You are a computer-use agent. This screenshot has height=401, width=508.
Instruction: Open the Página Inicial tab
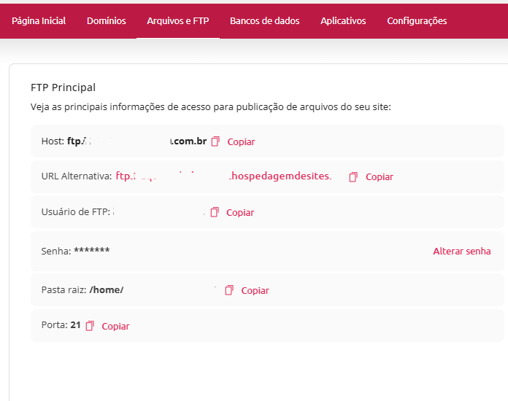pyautogui.click(x=39, y=21)
